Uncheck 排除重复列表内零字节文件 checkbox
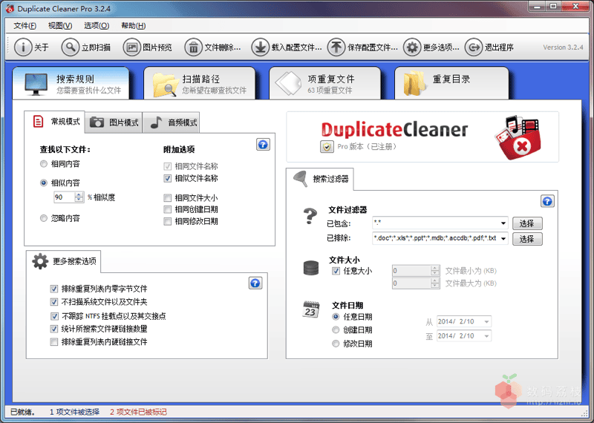The height and width of the screenshot is (423, 594). [54, 289]
